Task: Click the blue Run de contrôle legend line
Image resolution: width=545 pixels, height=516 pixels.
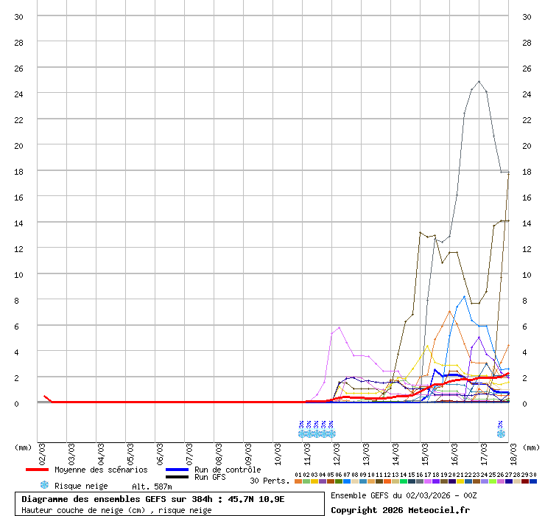Action: (177, 470)
